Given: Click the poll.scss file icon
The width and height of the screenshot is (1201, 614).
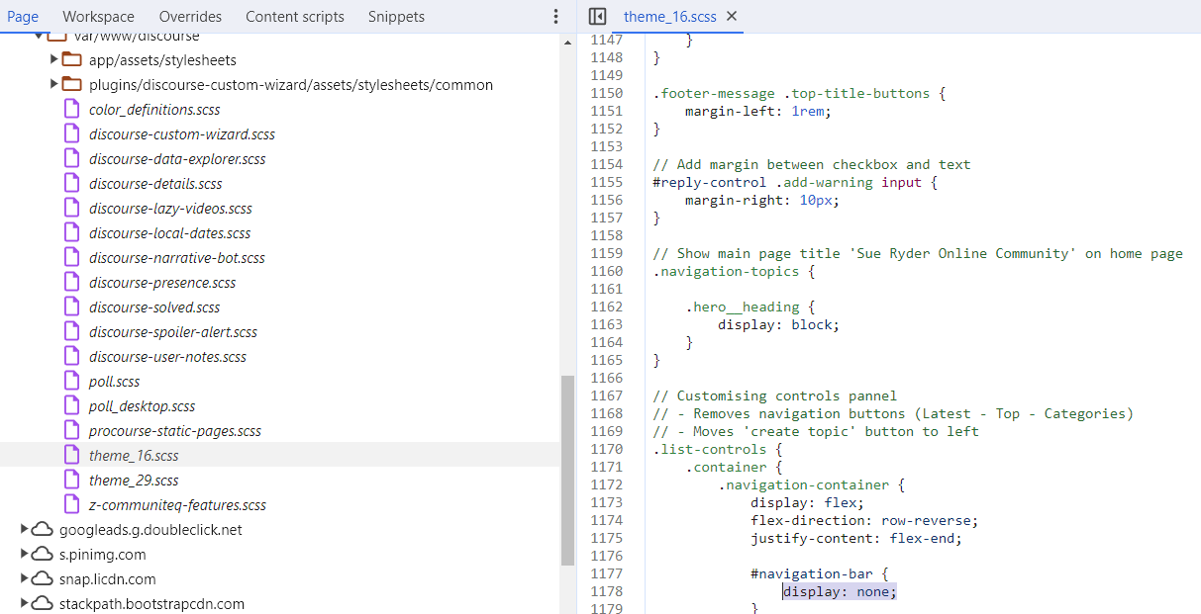Looking at the screenshot, I should point(70,381).
